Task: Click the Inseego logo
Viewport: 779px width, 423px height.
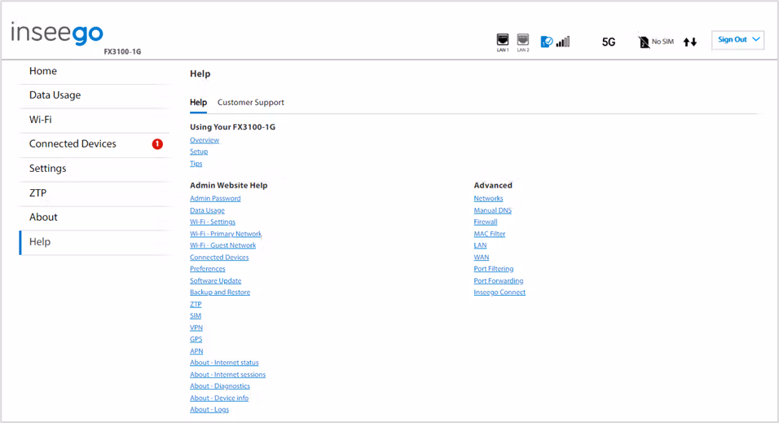Action: point(57,33)
